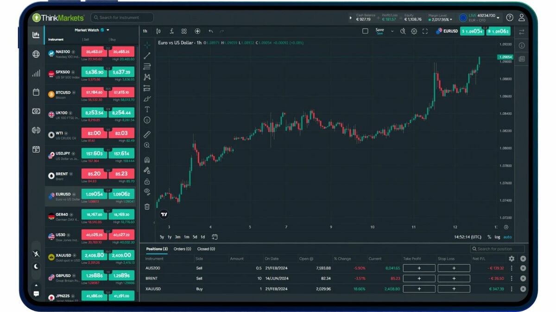Switch to the Orders (0) tab
This screenshot has height=312, width=556.
click(183, 249)
